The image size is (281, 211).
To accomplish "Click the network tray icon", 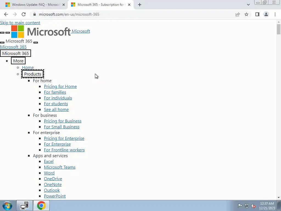I will coord(247,206).
